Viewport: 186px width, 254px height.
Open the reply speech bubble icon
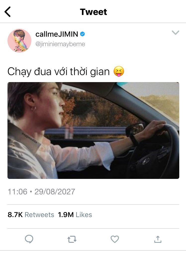(29, 239)
